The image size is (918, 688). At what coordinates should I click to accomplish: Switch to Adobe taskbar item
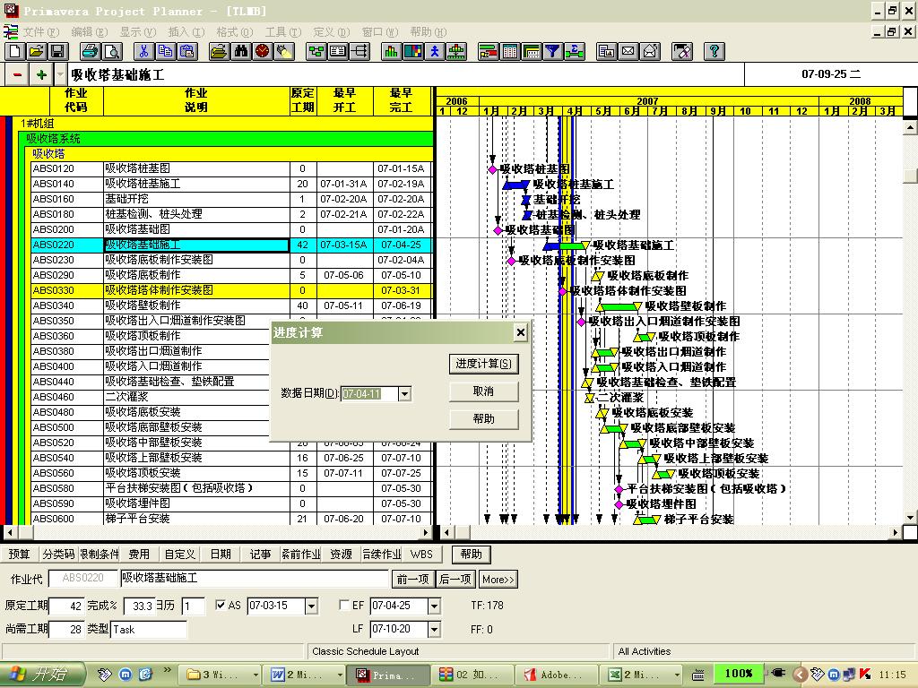coord(557,675)
